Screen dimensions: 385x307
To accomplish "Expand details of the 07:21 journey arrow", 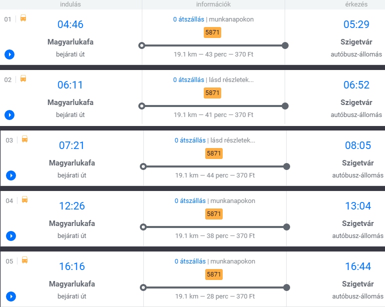I will click(x=10, y=175).
